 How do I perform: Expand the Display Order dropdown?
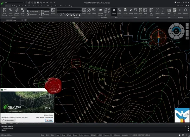click(40, 12)
